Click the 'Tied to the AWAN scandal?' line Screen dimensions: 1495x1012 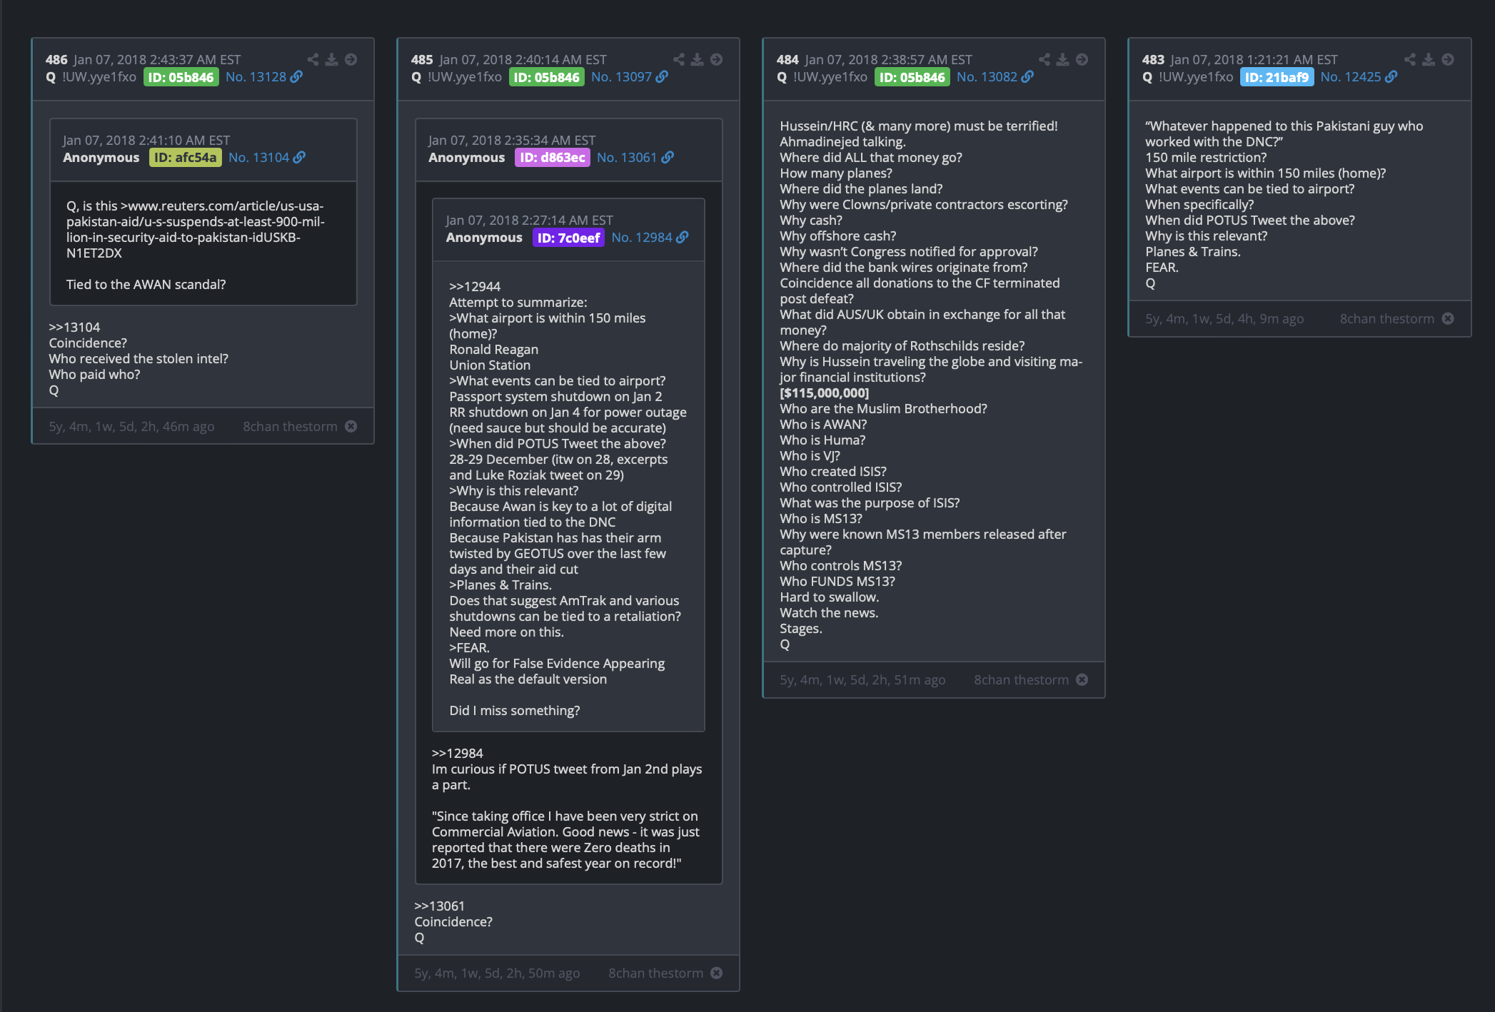click(146, 284)
